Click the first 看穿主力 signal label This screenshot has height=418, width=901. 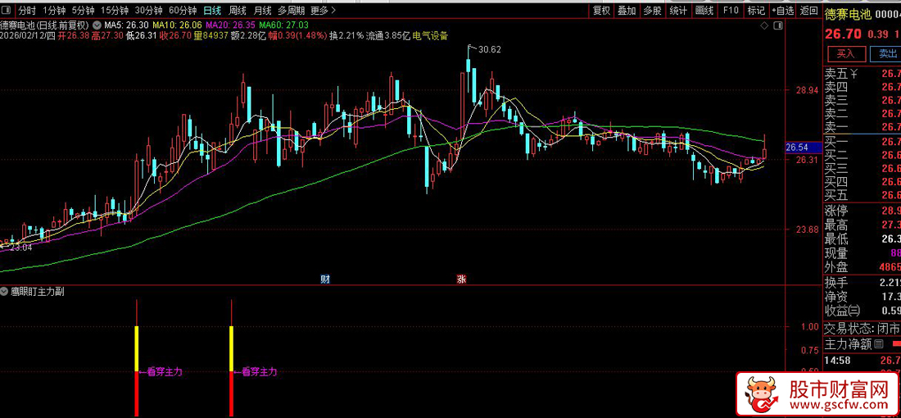click(165, 372)
